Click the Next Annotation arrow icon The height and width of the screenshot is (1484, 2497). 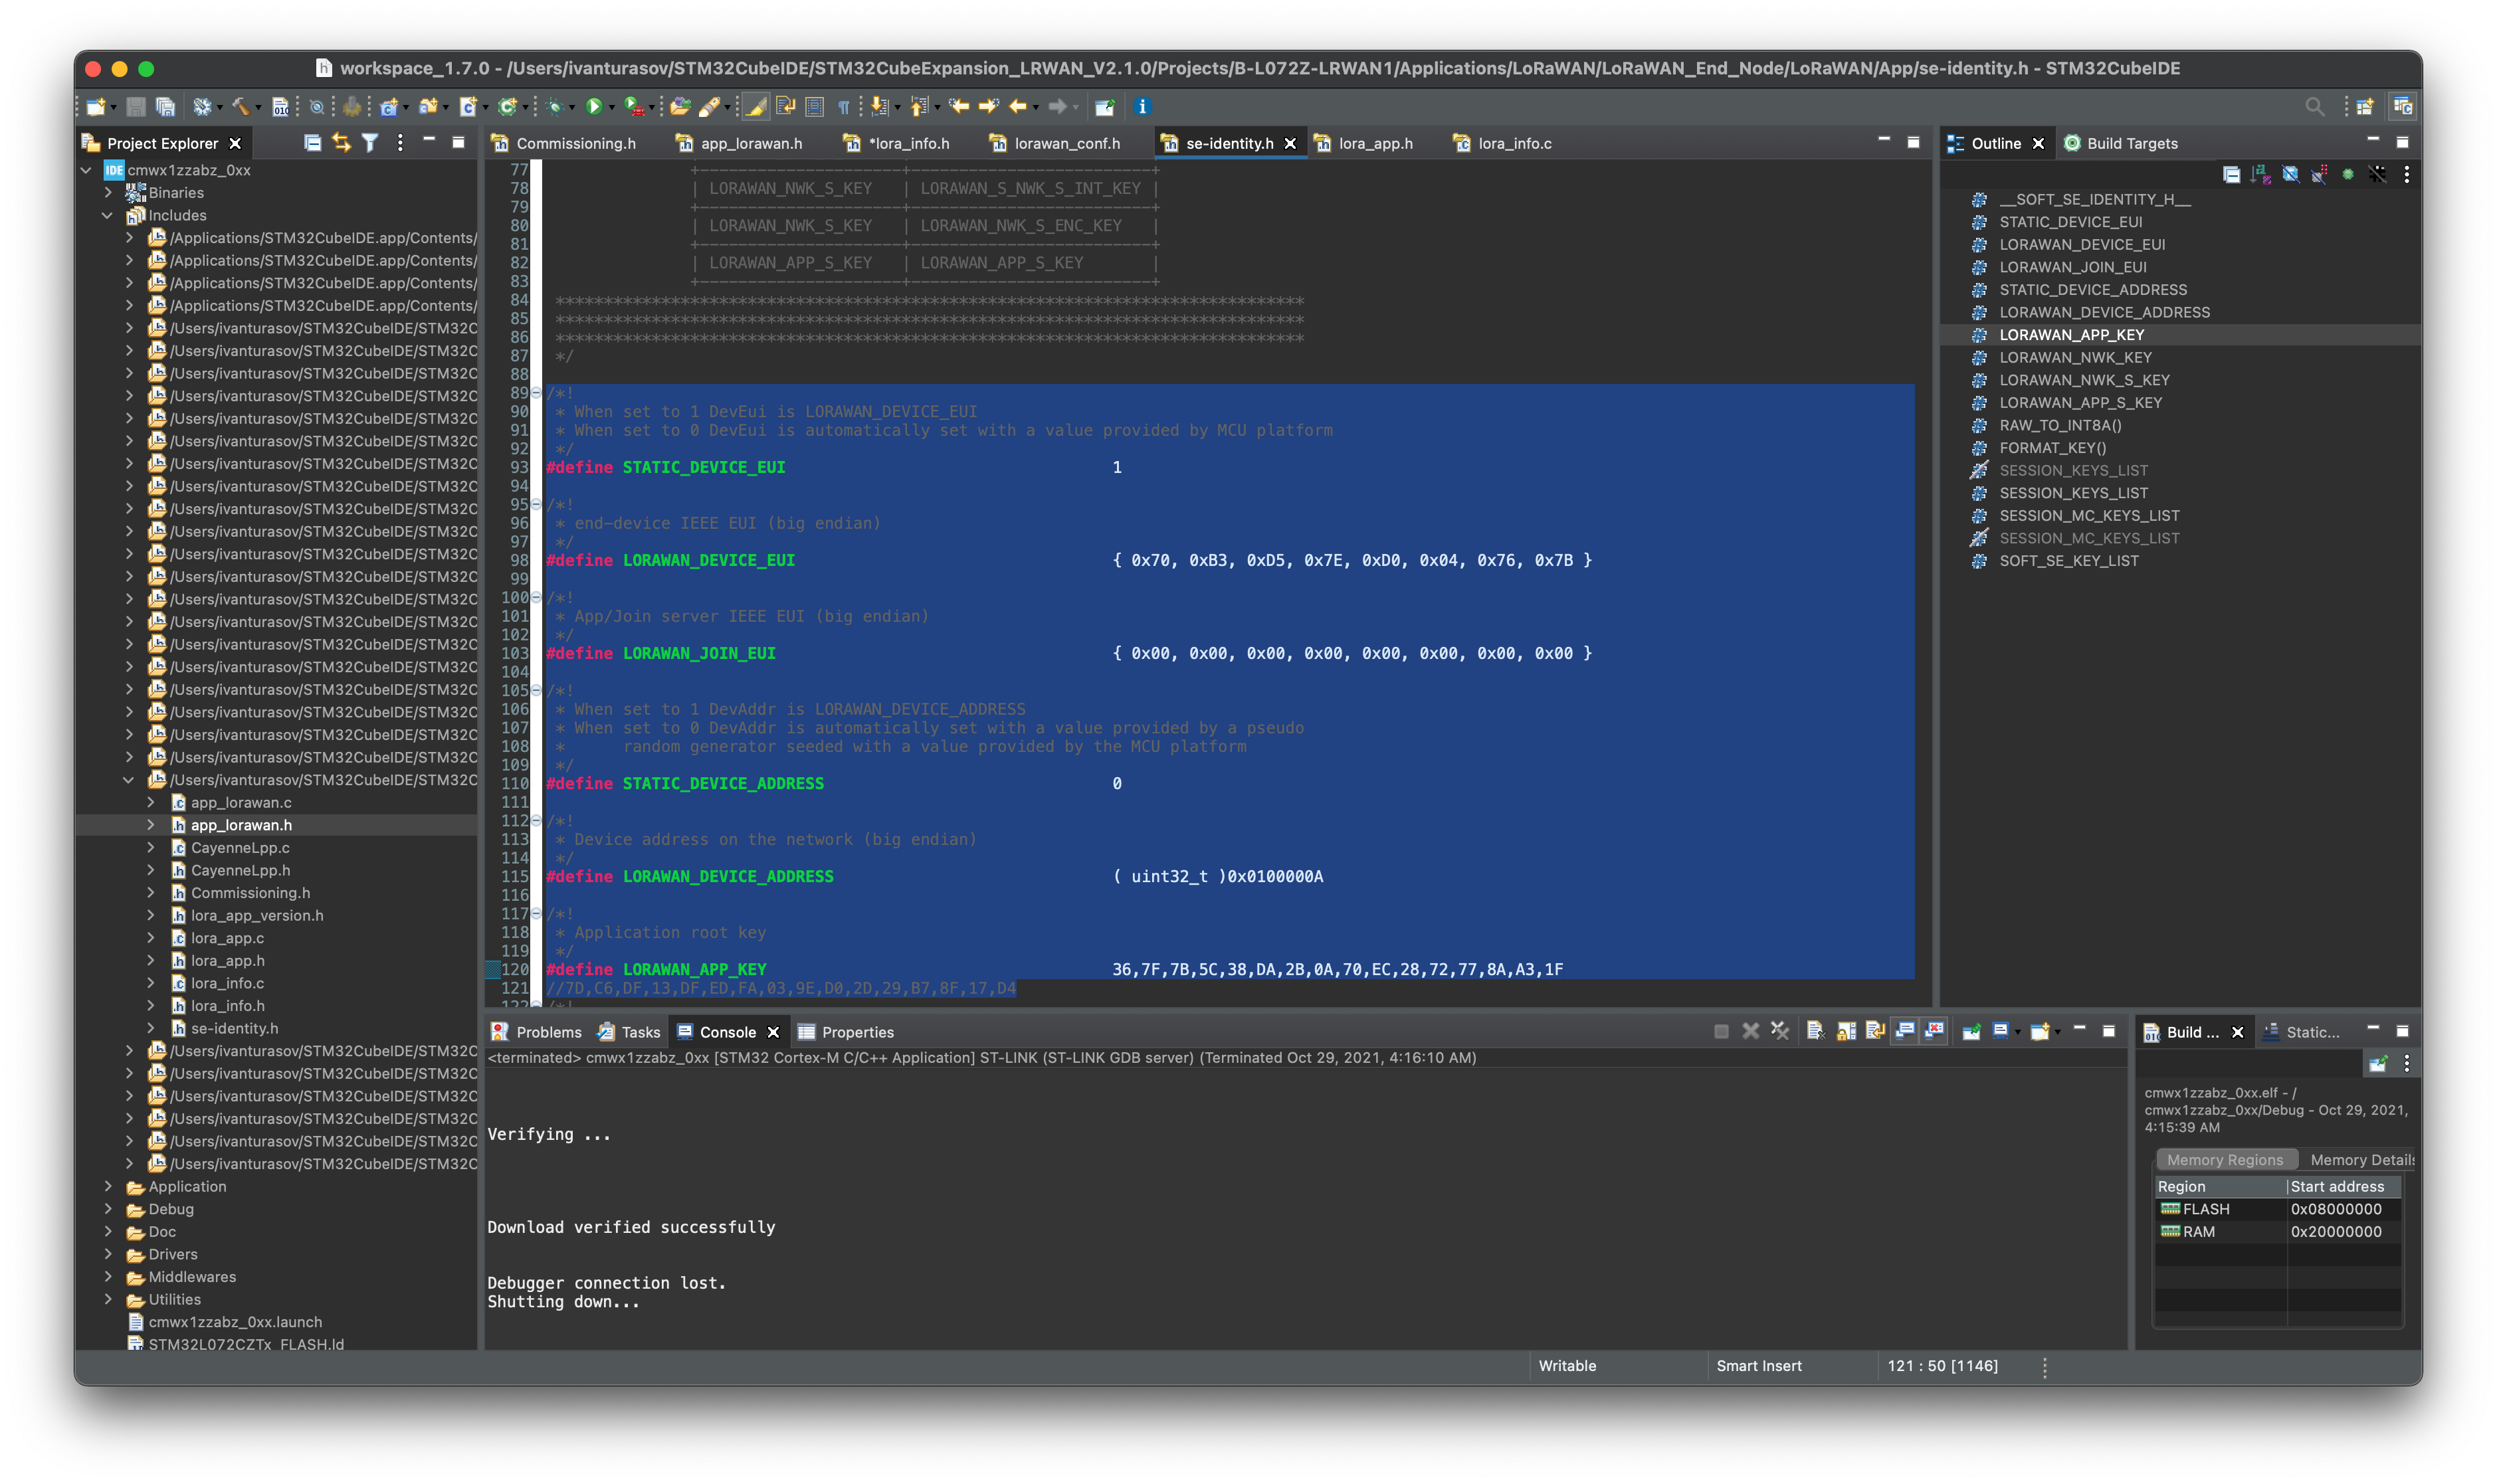(x=879, y=106)
